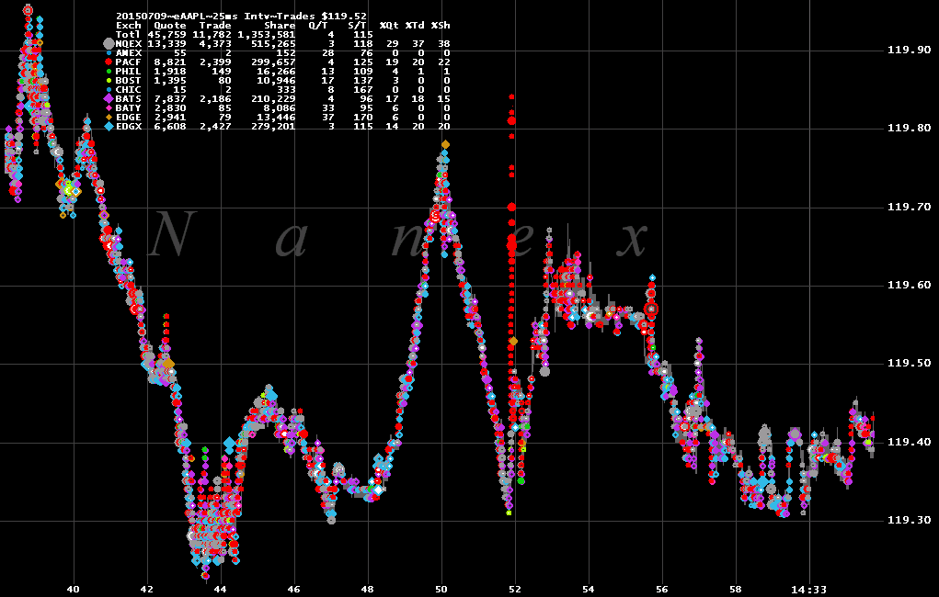Click the 'Share' column header
The width and height of the screenshot is (939, 597).
280,26
